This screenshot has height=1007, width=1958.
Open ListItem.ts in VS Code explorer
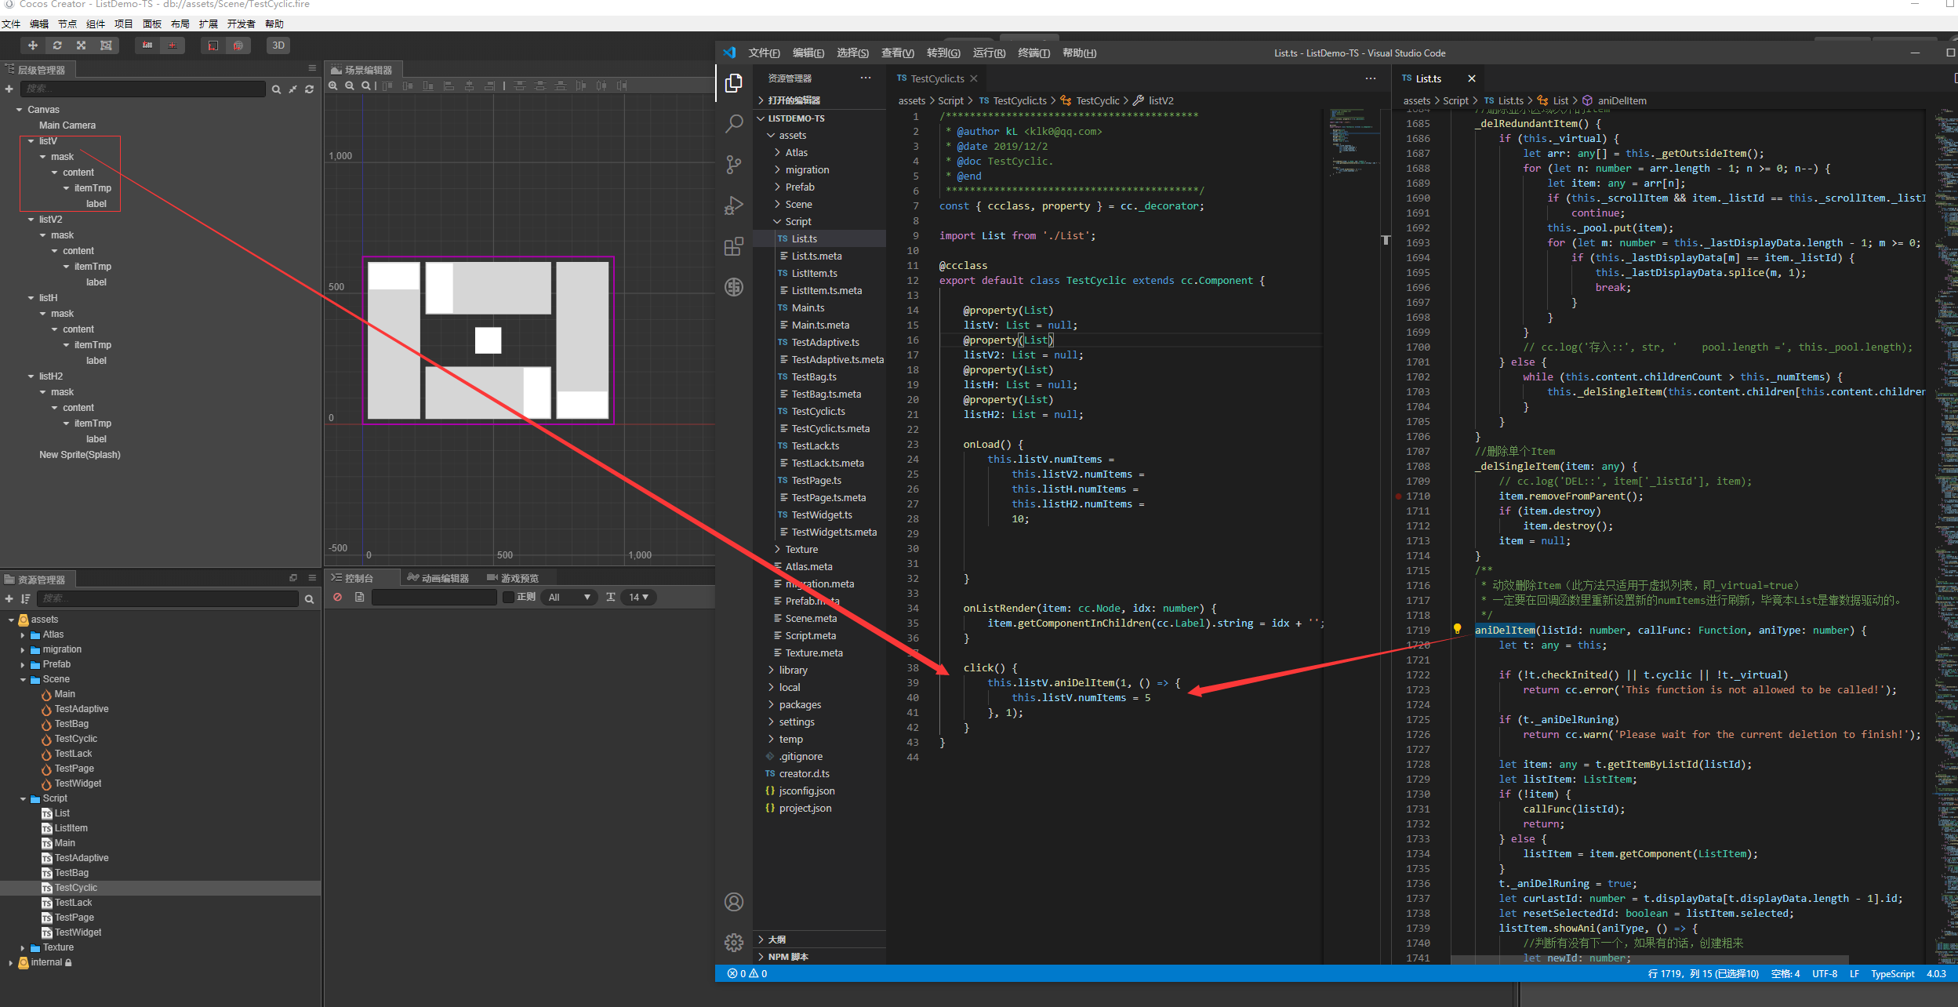(x=814, y=274)
